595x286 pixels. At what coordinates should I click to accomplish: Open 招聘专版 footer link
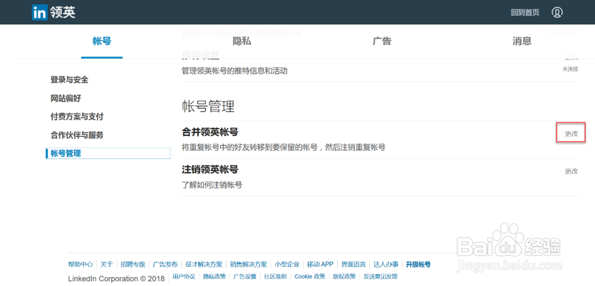coord(133,265)
